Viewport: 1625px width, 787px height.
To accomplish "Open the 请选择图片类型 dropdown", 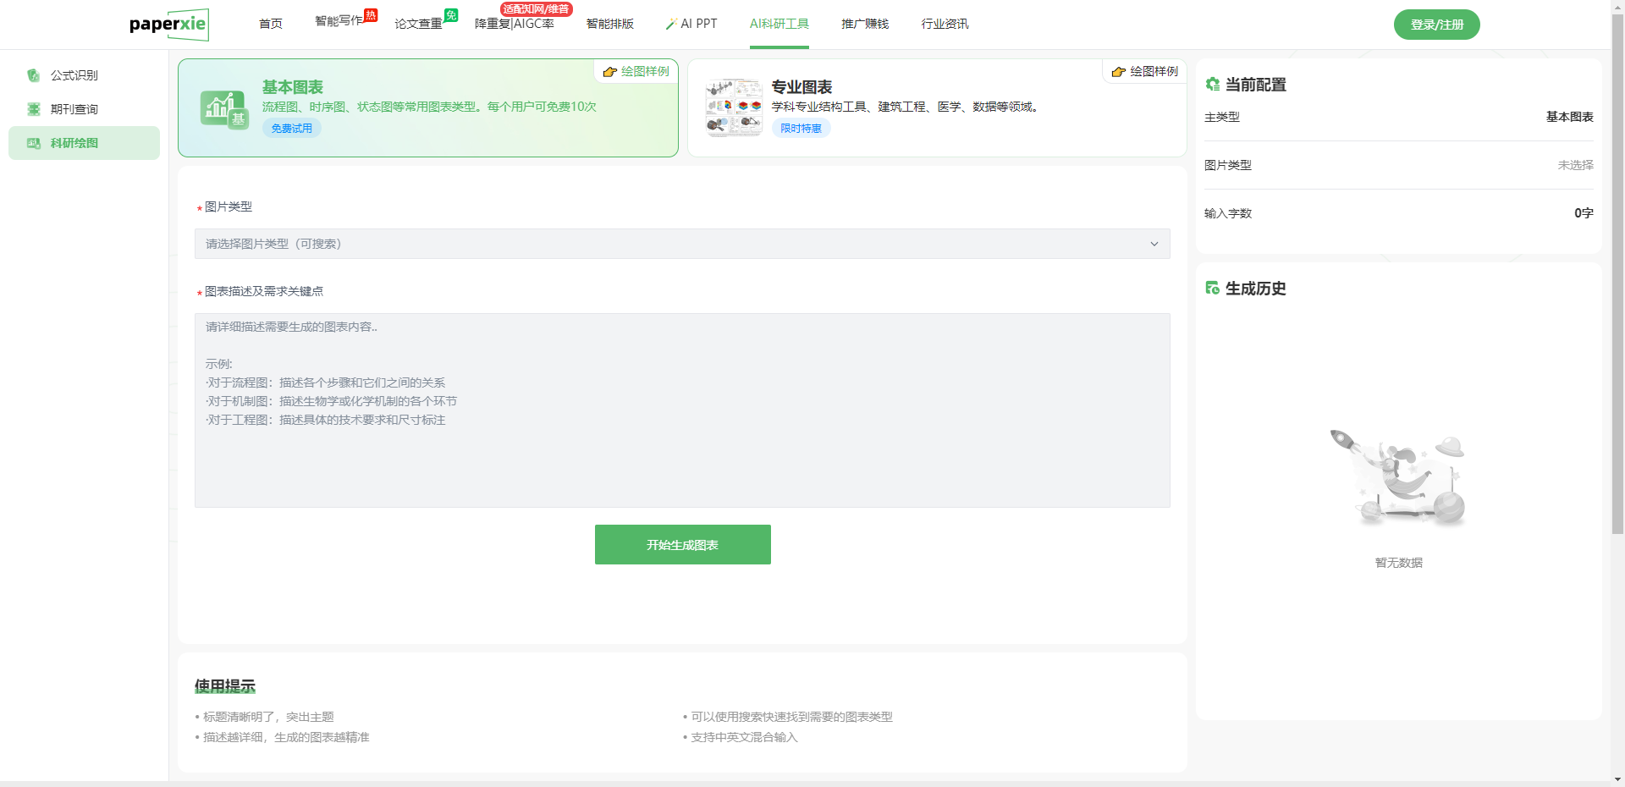I will coord(682,244).
